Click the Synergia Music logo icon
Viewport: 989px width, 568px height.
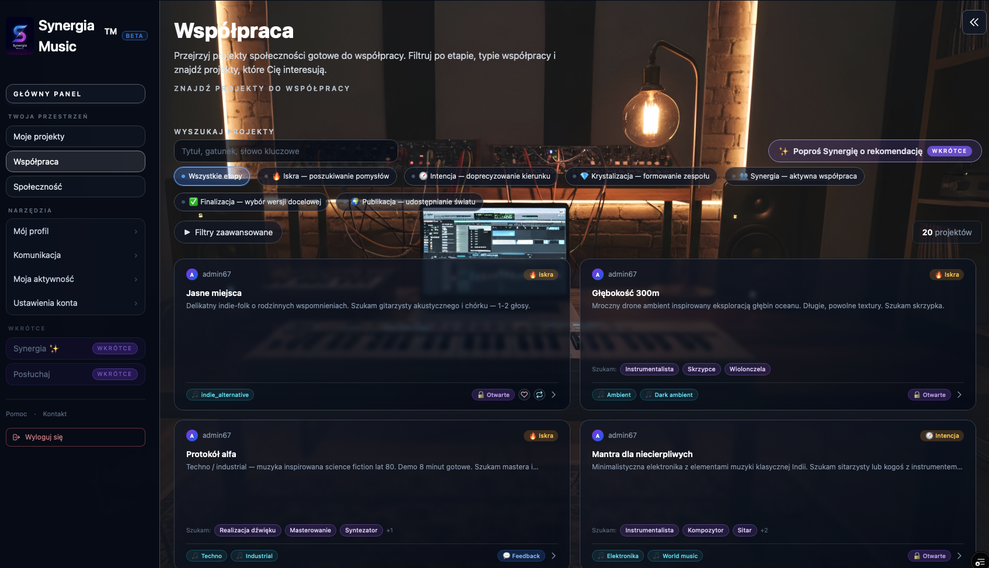tap(20, 36)
